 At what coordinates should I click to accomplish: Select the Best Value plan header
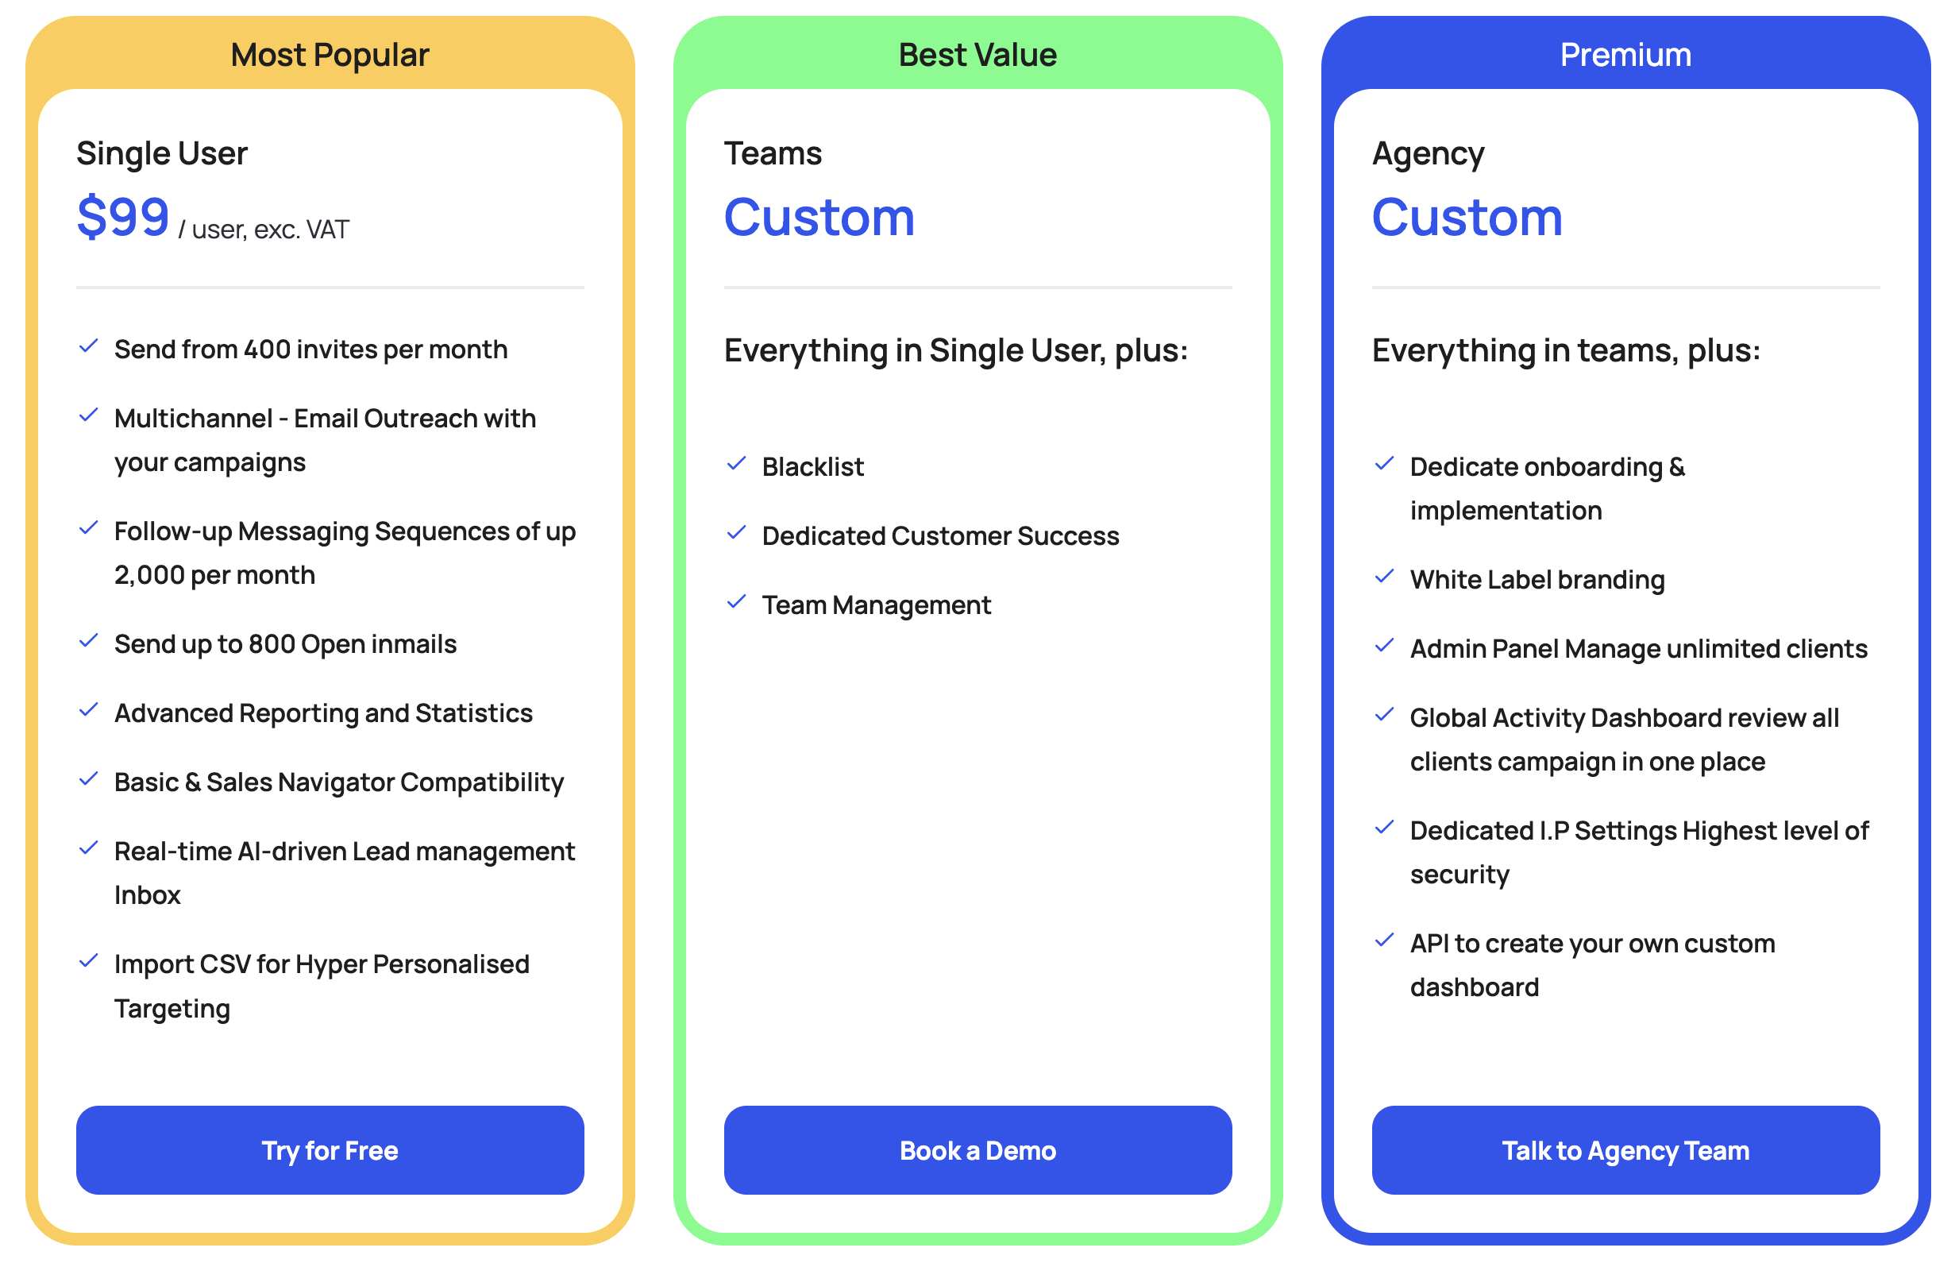click(x=977, y=55)
